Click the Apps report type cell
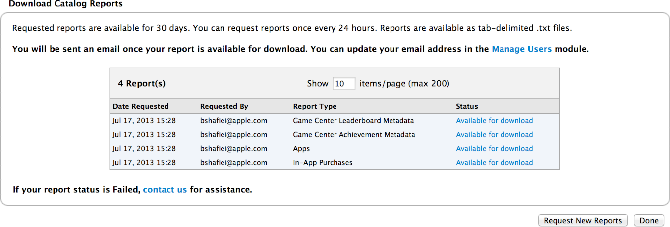 [301, 149]
